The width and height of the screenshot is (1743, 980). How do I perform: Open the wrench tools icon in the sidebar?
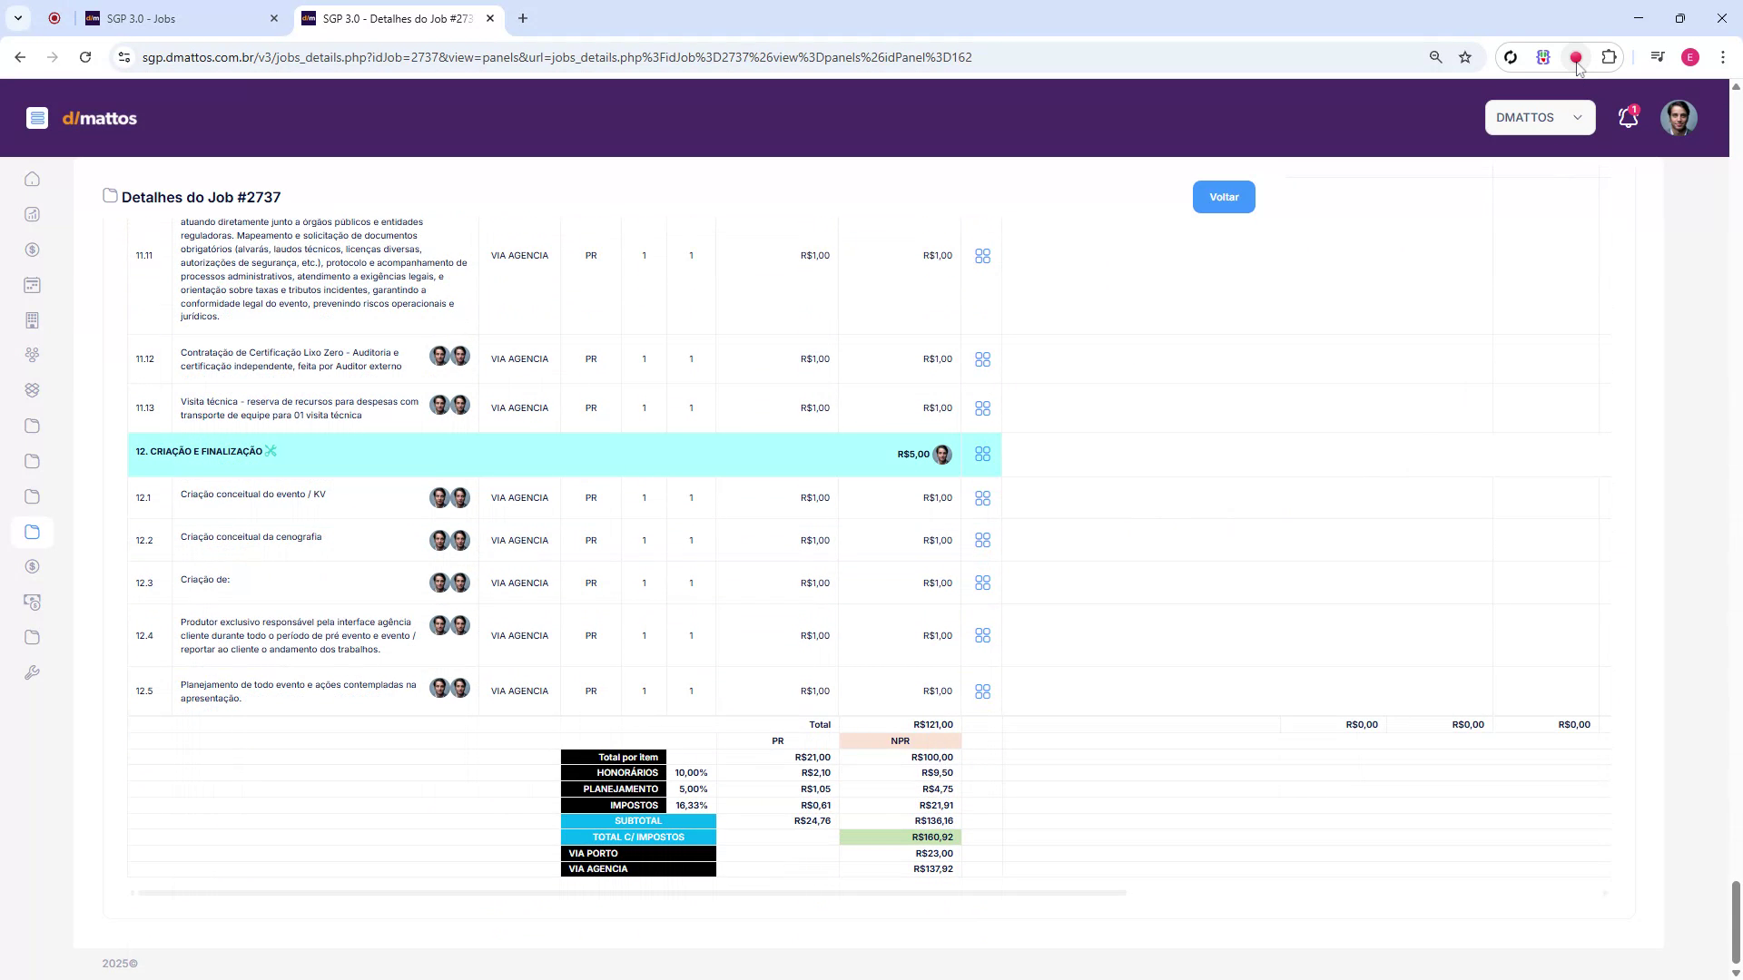[33, 672]
